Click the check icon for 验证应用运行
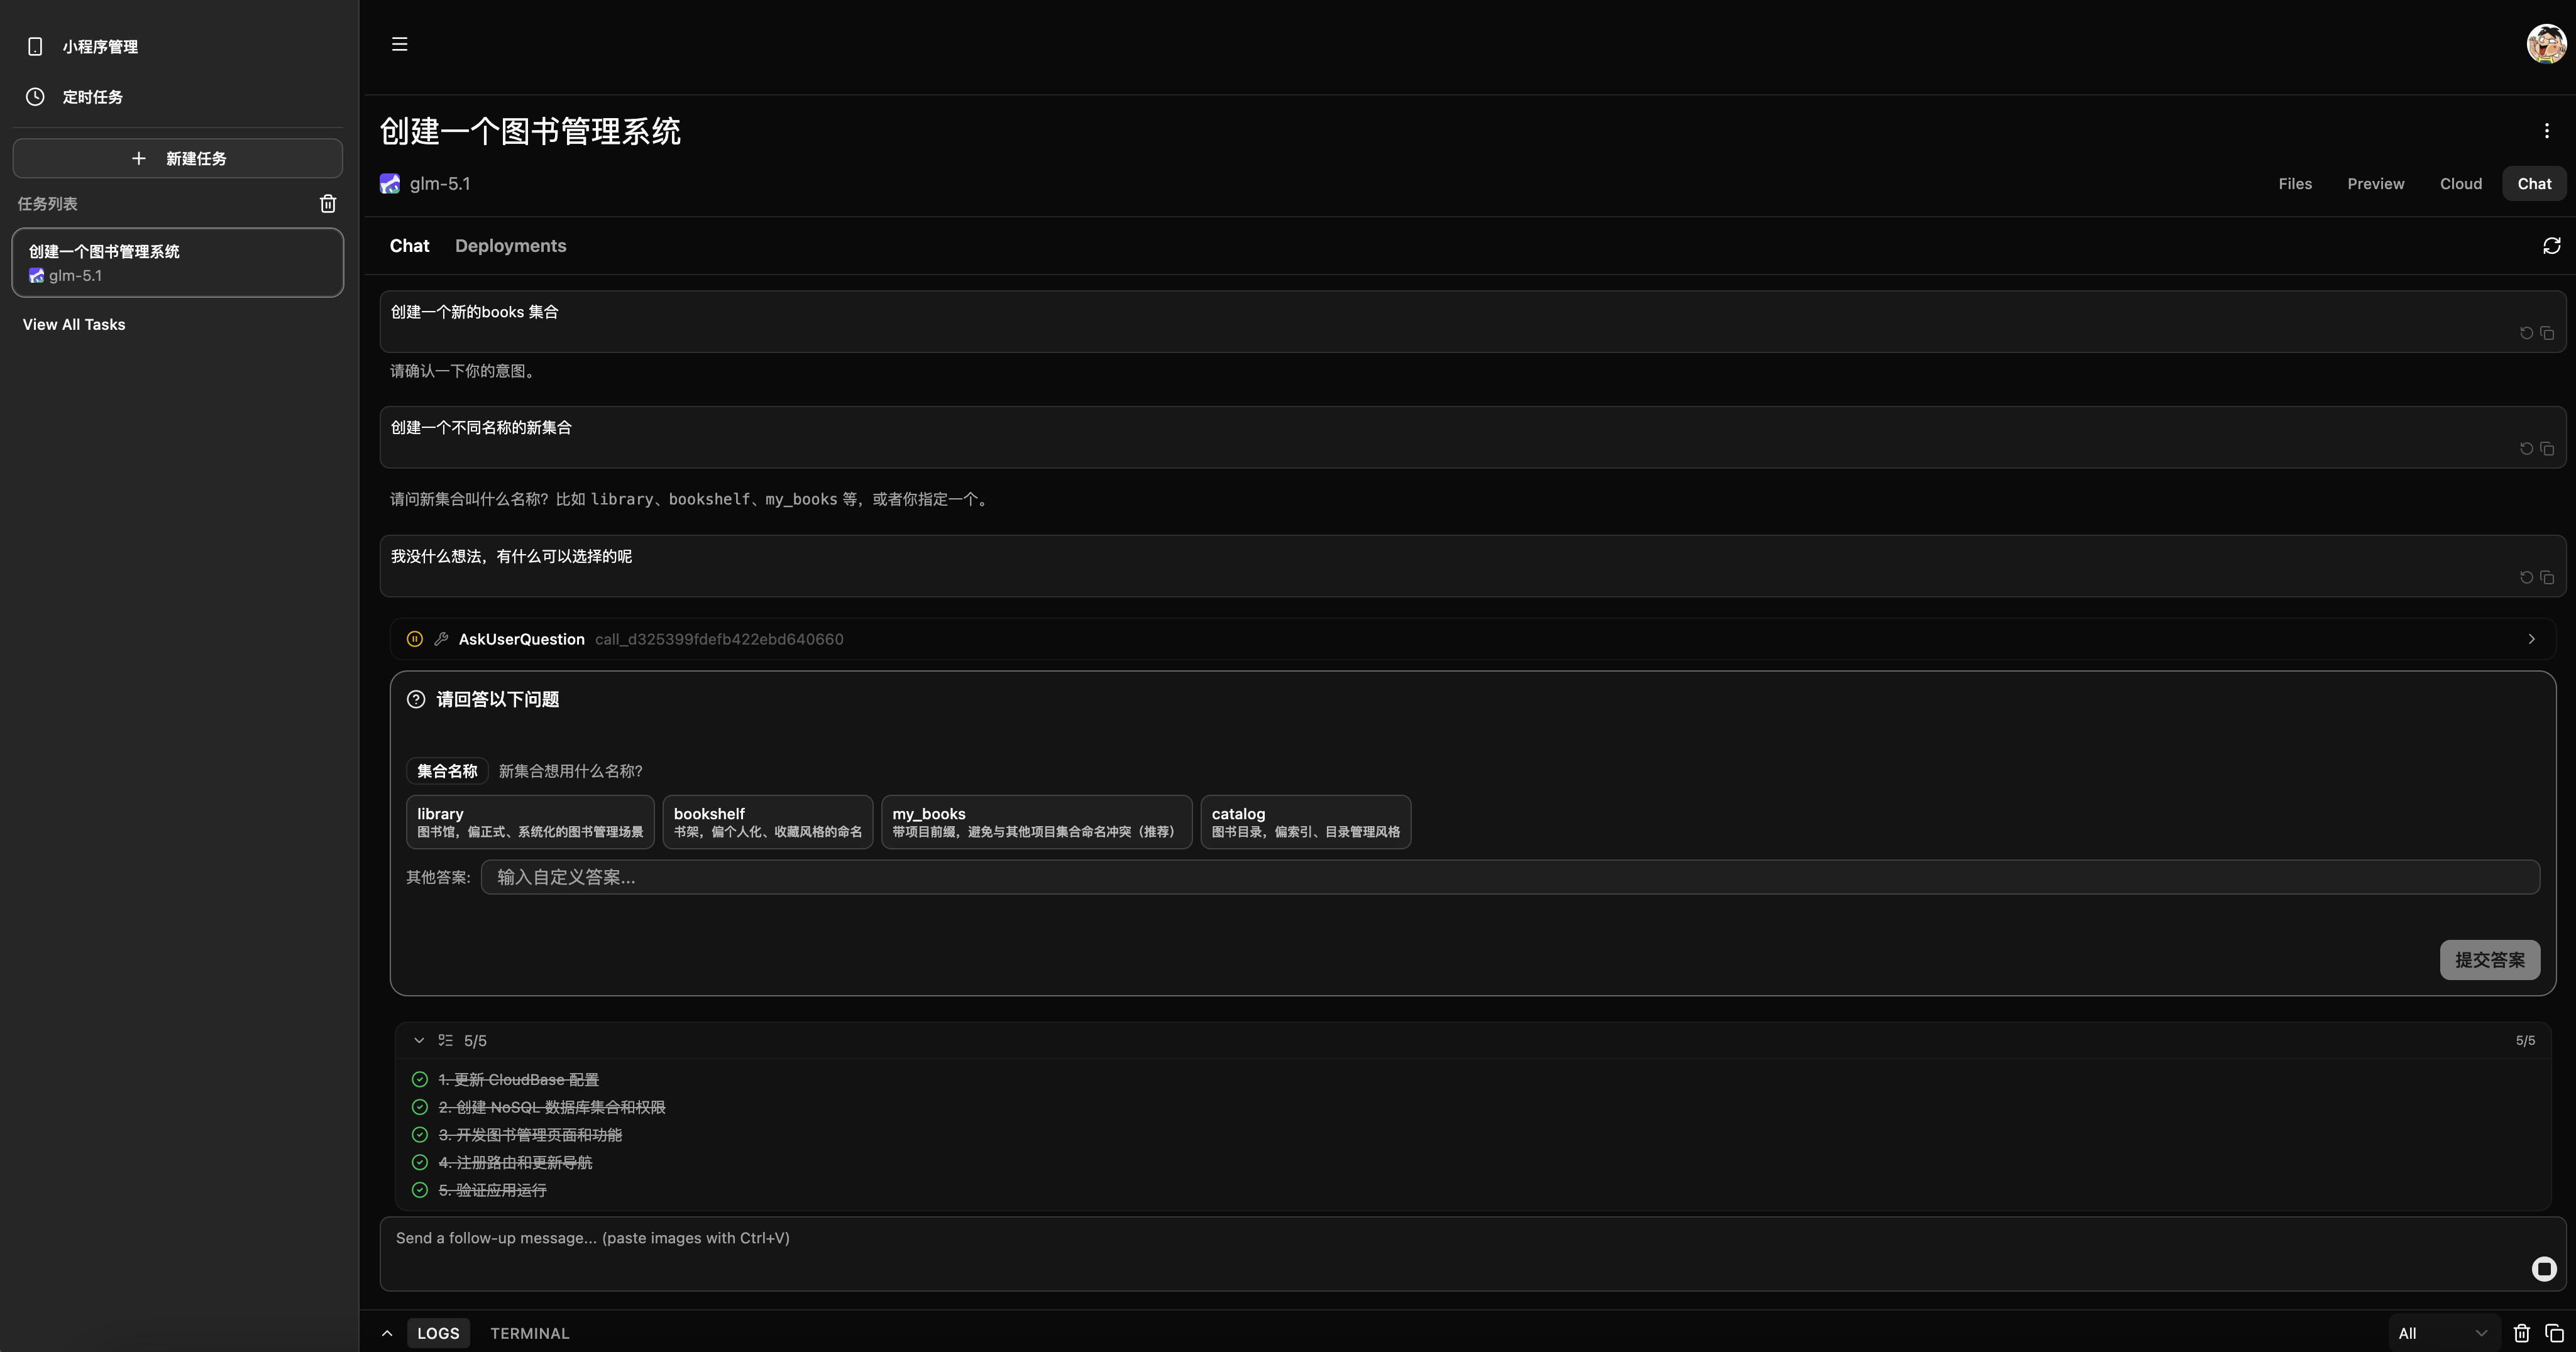 tap(420, 1190)
